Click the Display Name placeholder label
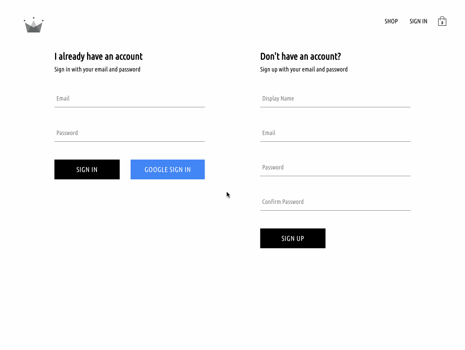The image size is (465, 350). click(278, 99)
